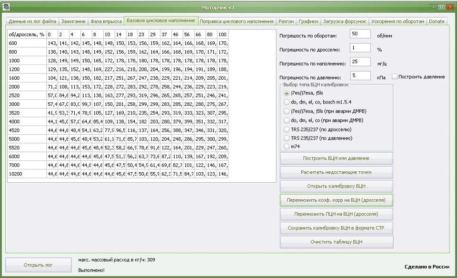457x278 pixels.
Task: Click cell 227 in the 1200 row
Action: click(109, 69)
